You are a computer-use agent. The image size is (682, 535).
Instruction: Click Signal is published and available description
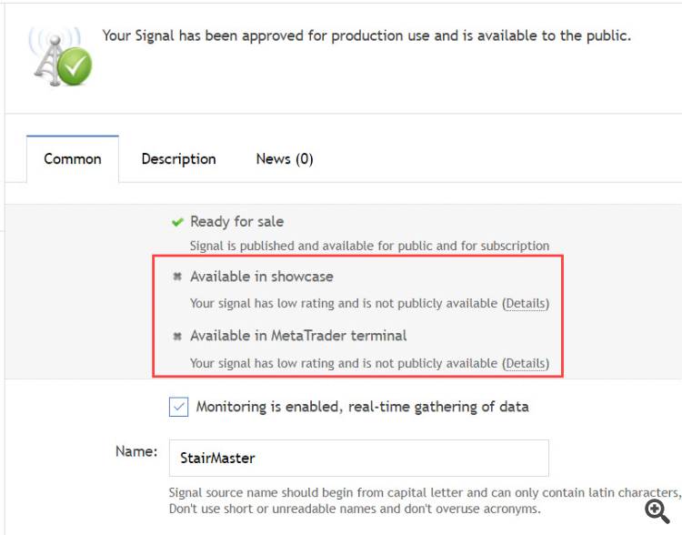point(370,246)
